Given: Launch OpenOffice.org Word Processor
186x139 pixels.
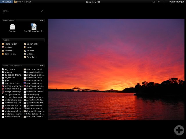Looking at the screenshot, I should coord(34,28).
